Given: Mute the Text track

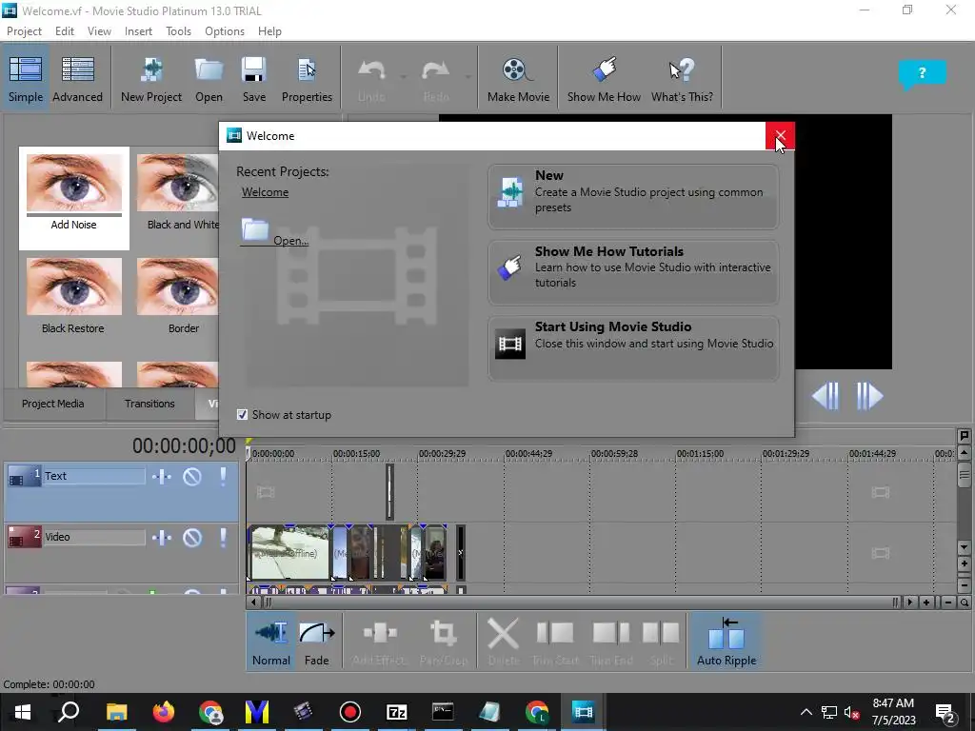Looking at the screenshot, I should [192, 477].
